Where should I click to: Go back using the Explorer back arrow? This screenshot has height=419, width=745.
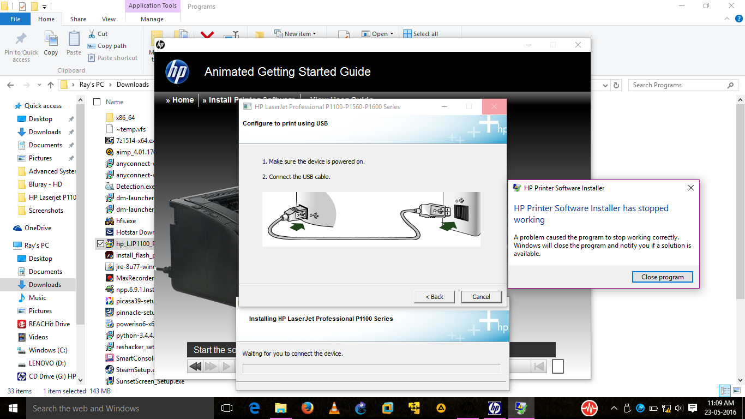[x=10, y=85]
